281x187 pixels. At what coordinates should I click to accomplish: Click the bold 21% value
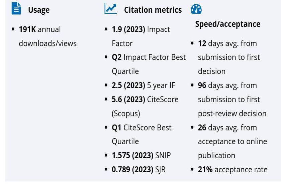click(205, 170)
